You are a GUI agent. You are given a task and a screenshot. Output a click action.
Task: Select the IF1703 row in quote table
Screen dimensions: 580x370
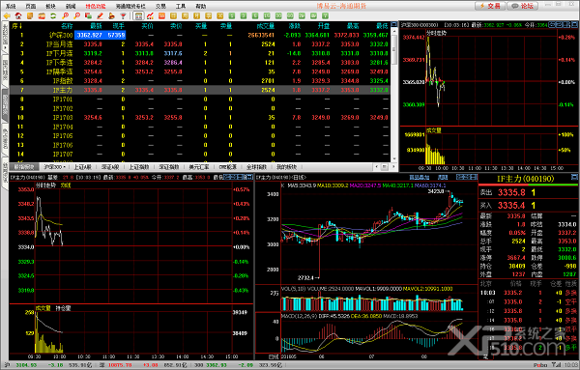200,118
